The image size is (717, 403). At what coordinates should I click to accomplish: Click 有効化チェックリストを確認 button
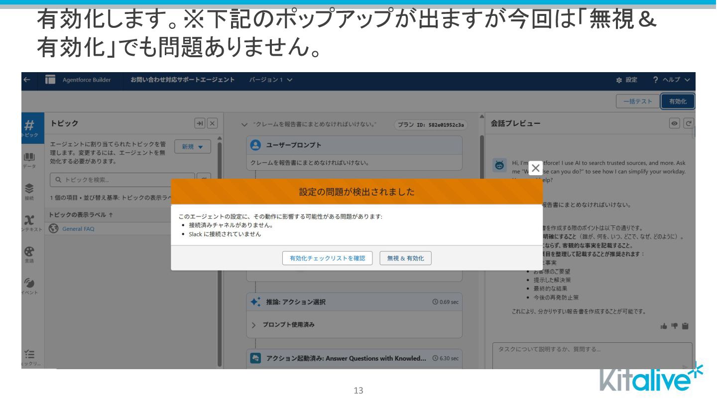[x=327, y=258]
